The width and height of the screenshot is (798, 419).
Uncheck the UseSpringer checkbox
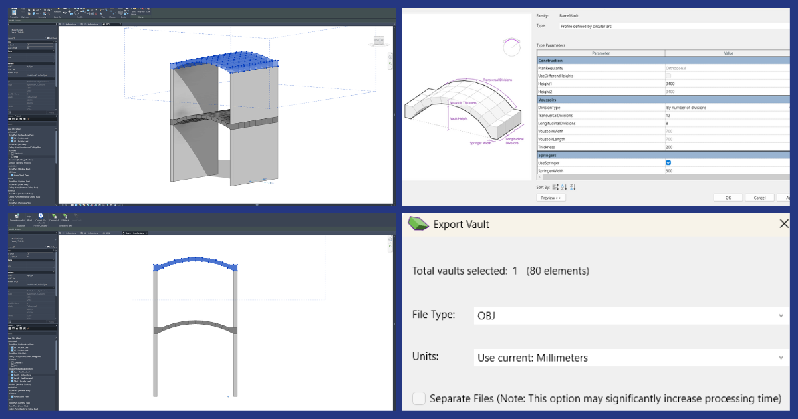[x=668, y=163]
